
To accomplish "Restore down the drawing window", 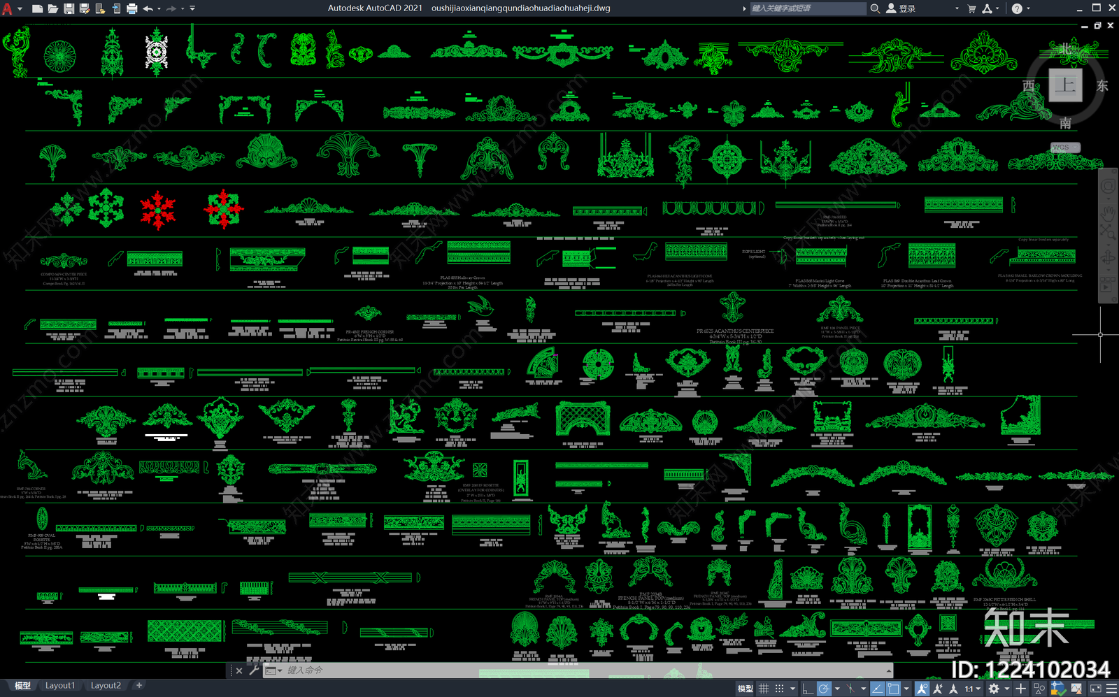I will 1097,25.
